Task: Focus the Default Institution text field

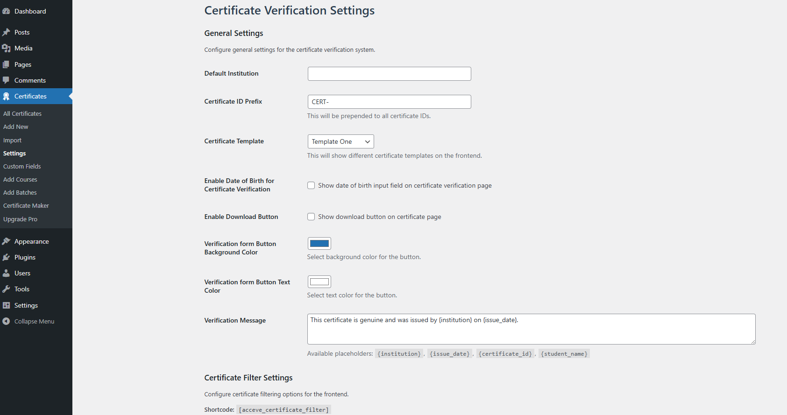Action: click(x=389, y=74)
